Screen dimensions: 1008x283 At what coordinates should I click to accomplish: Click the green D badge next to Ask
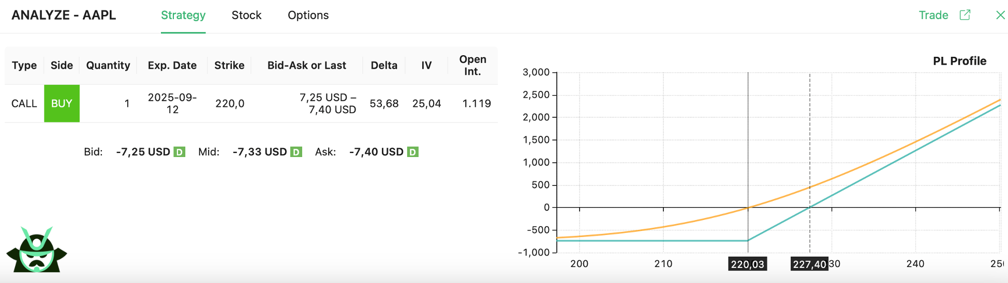(412, 152)
